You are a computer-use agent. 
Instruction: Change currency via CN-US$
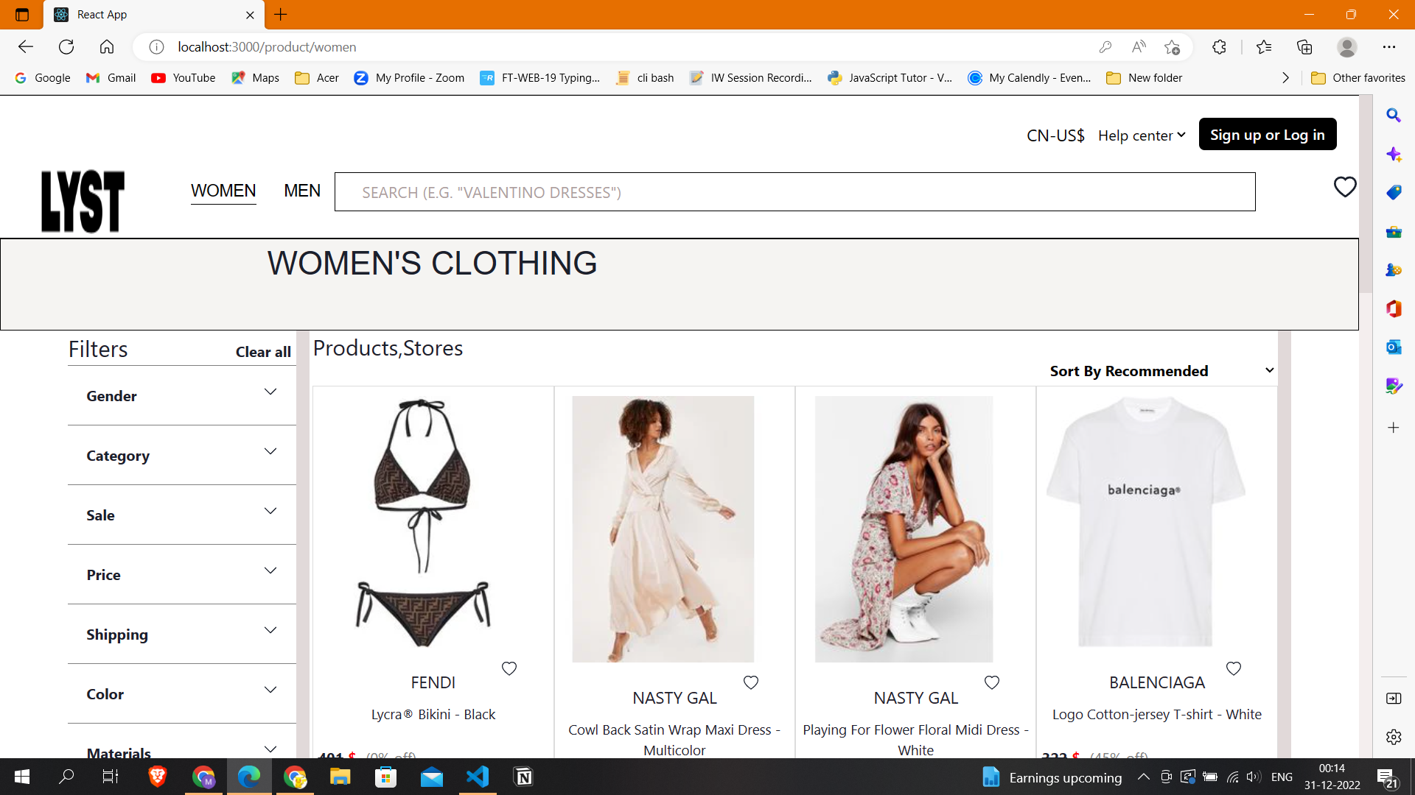click(x=1055, y=135)
